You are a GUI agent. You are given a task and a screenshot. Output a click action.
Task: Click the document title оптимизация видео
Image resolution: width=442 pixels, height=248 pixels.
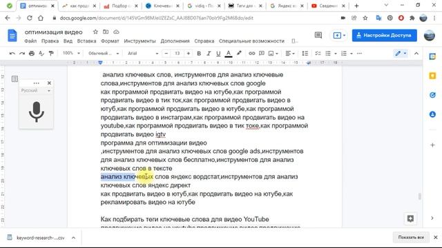point(54,32)
